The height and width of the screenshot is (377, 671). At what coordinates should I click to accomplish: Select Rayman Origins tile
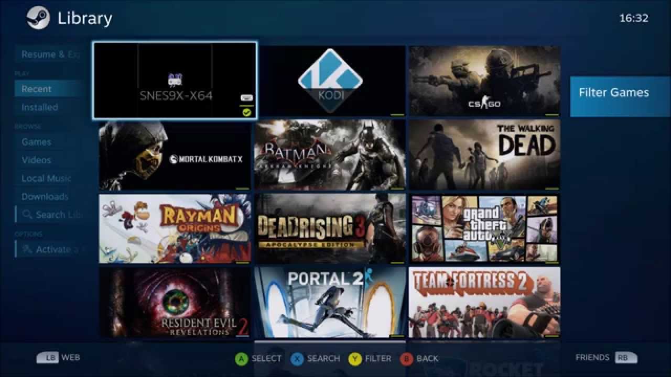175,228
